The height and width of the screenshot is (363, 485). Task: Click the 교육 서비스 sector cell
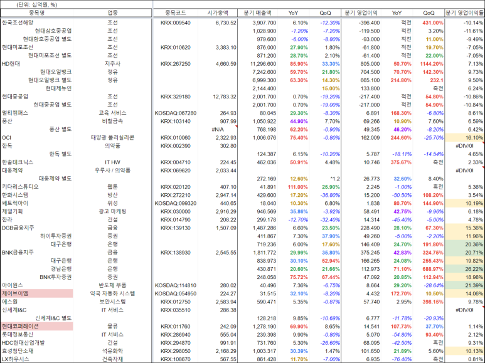point(112,113)
